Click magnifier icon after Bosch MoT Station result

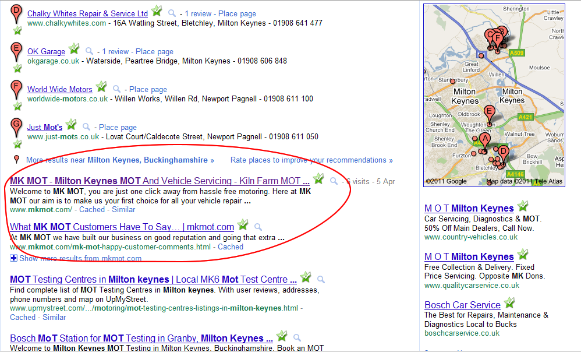coord(297,338)
